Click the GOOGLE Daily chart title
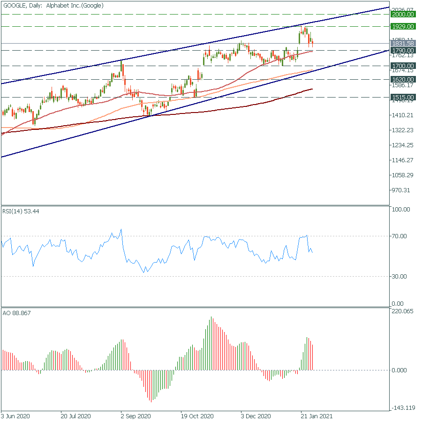The width and height of the screenshot is (422, 422). [53, 6]
